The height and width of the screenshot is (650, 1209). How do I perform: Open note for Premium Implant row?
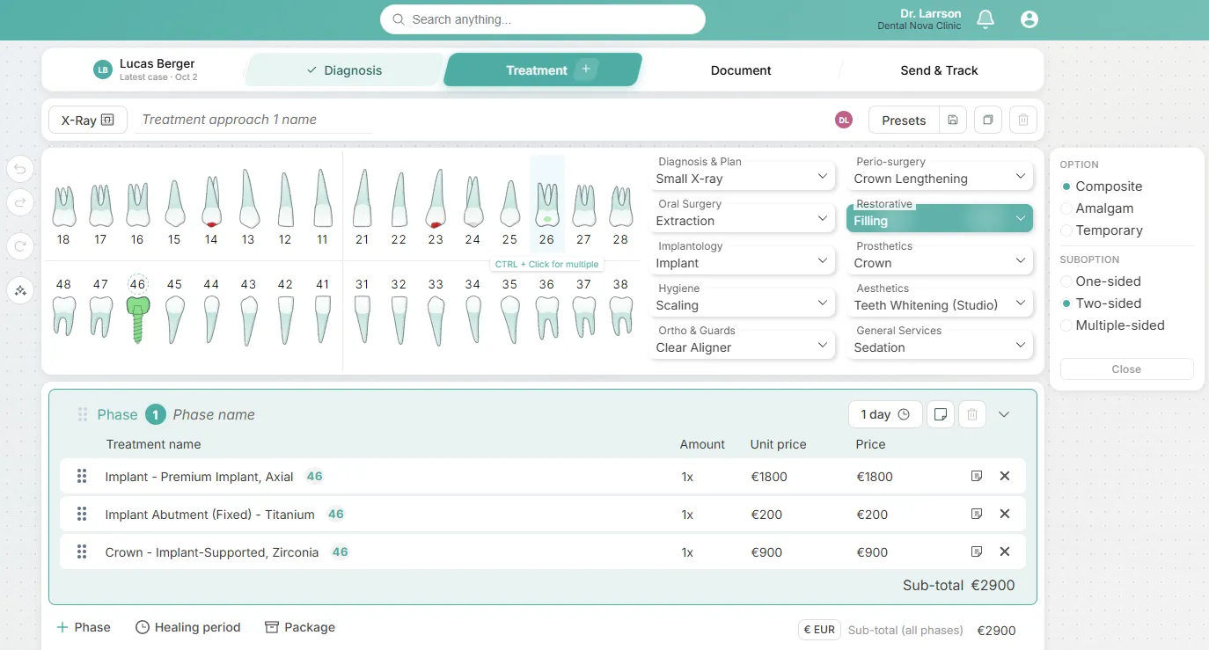click(x=977, y=476)
